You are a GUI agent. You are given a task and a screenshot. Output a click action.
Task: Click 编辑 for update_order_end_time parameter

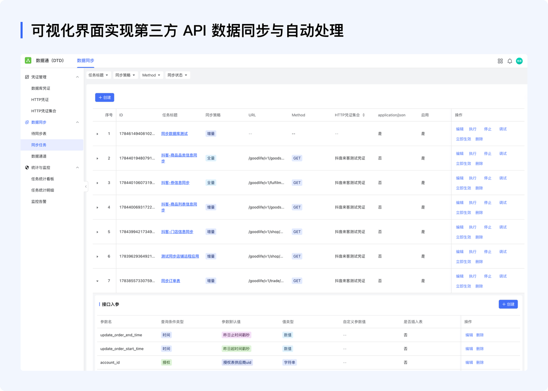point(469,335)
